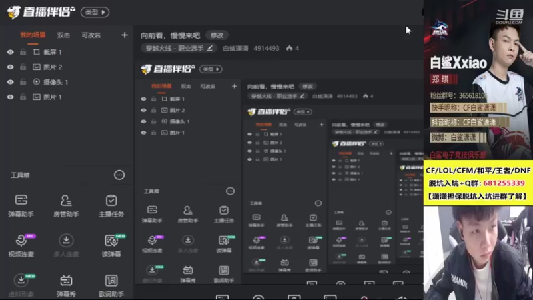Toggle 截屏 1 eye in first nested preview
The height and width of the screenshot is (300, 533).
143,99
